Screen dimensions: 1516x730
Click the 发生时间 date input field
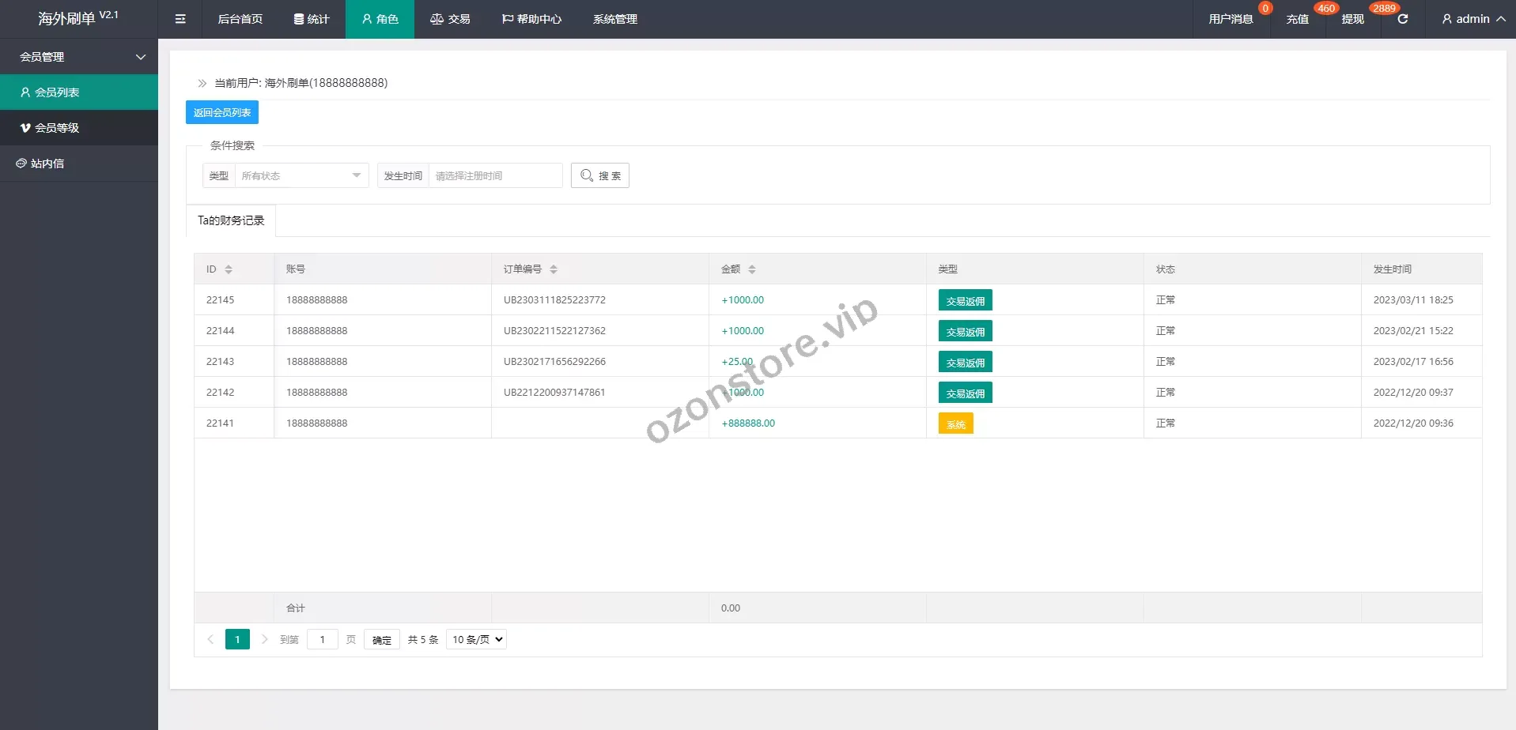tap(494, 175)
